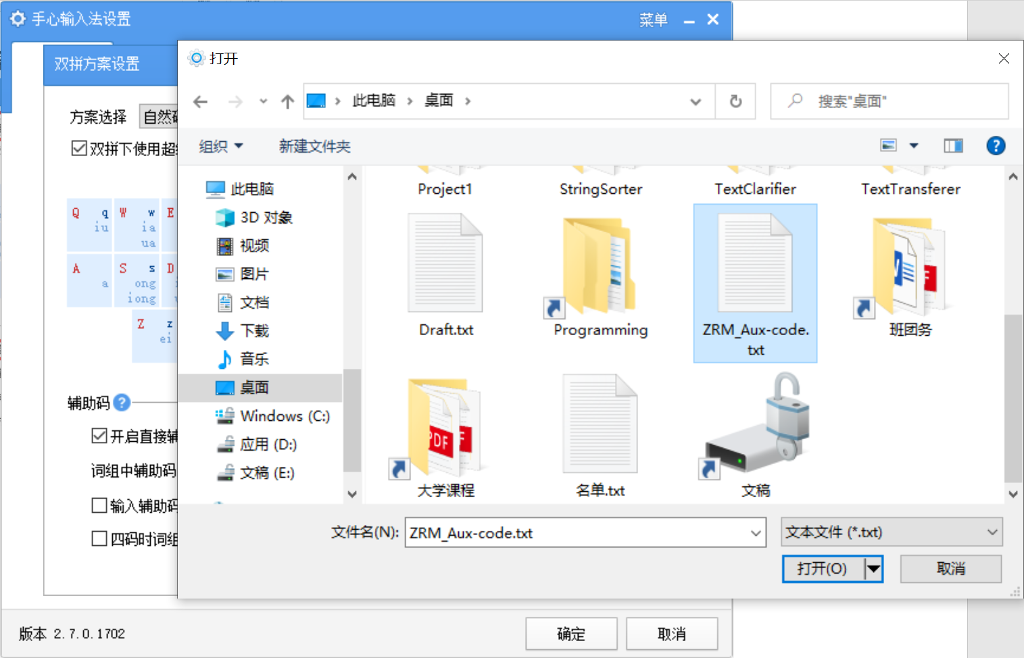Click the refresh icon next to address bar
1024x658 pixels.
coord(735,101)
